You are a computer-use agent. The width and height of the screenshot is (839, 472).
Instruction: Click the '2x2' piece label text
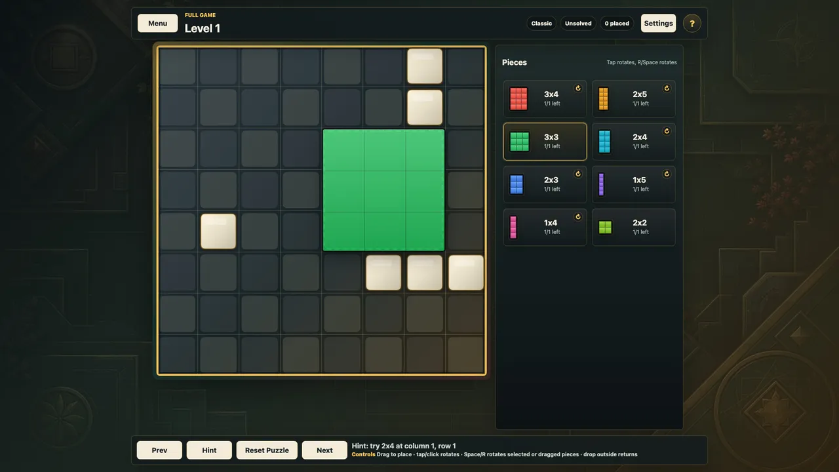640,223
